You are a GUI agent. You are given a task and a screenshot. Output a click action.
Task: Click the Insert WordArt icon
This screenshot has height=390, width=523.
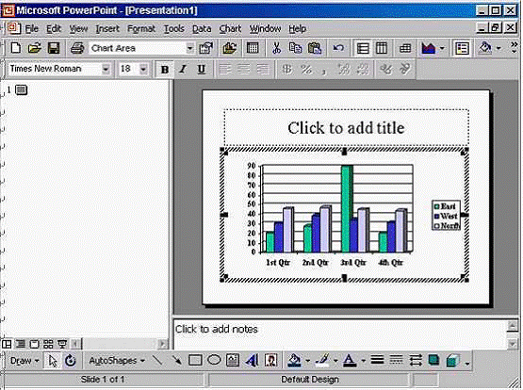coord(253,361)
